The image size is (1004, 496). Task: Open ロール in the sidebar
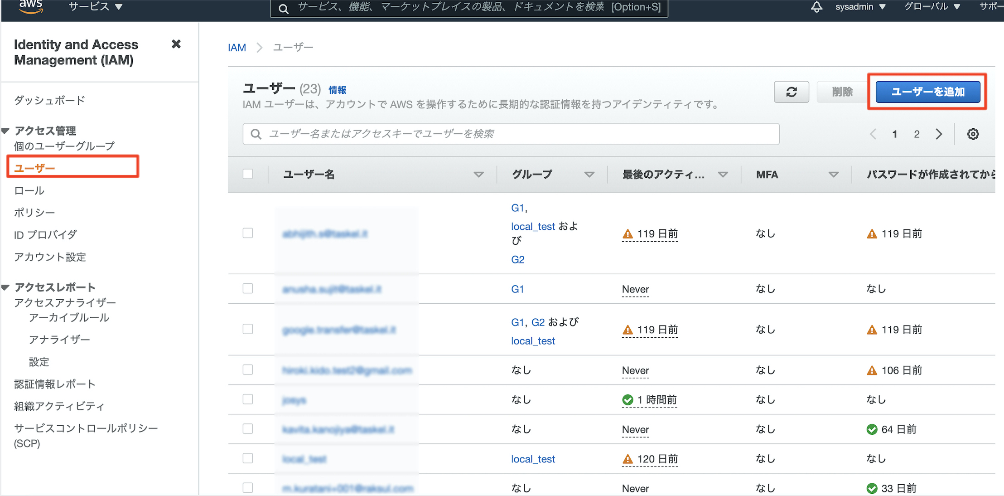click(29, 191)
